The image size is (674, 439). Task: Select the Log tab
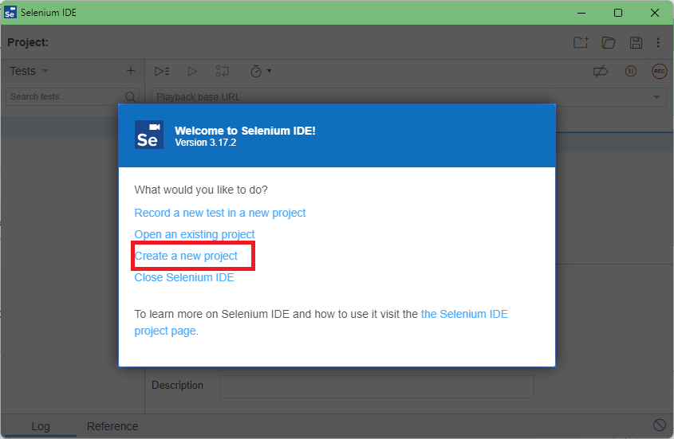point(41,426)
